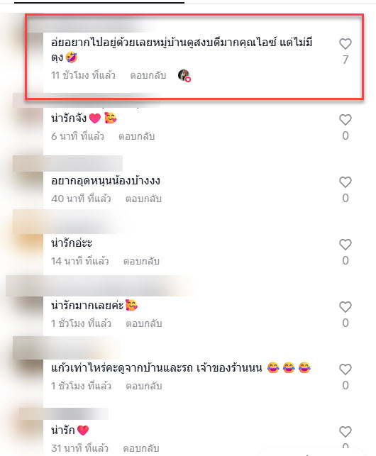This screenshot has width=376, height=456.
Task: Open the blurred username above "อยากอุดหนุนน้องบ้างงง"
Action: pyautogui.click(x=68, y=163)
